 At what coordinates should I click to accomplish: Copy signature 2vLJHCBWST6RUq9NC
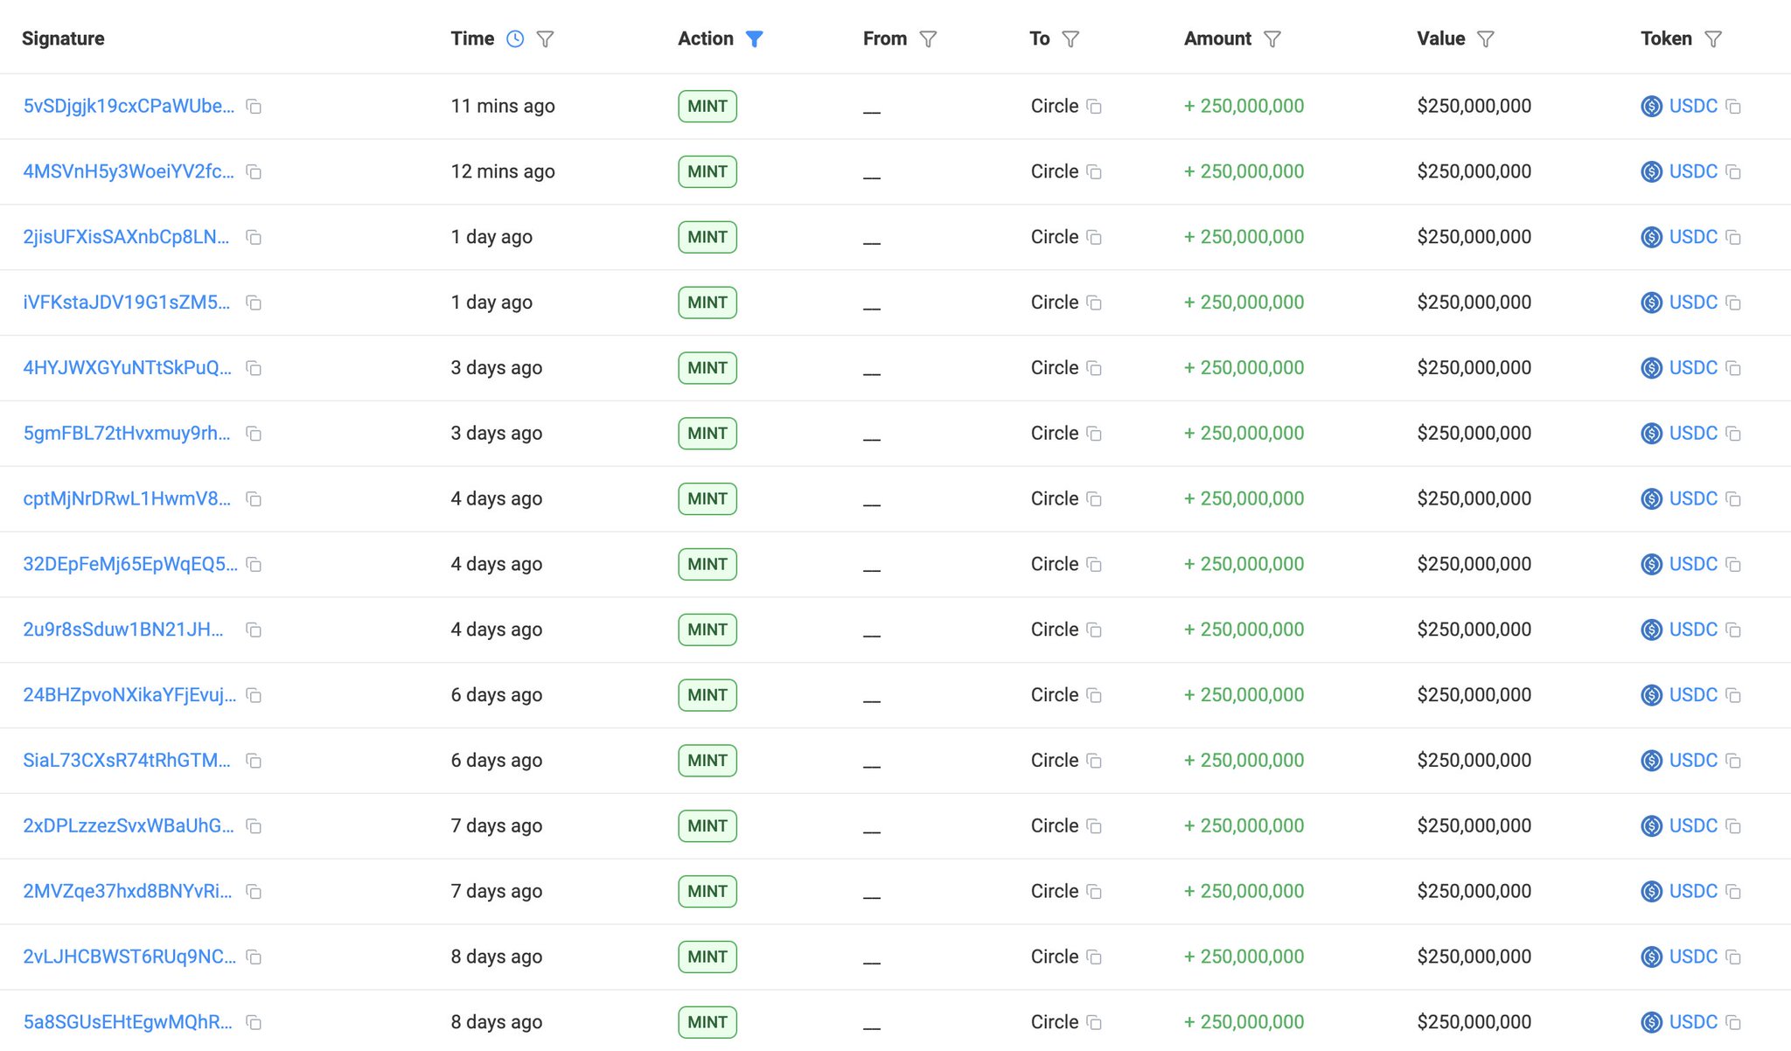click(254, 957)
